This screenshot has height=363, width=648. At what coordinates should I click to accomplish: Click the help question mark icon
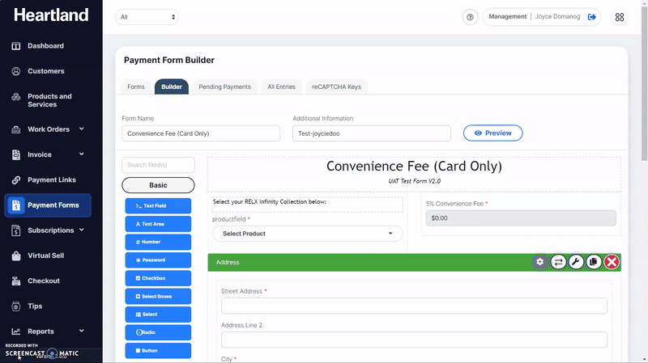pyautogui.click(x=470, y=17)
